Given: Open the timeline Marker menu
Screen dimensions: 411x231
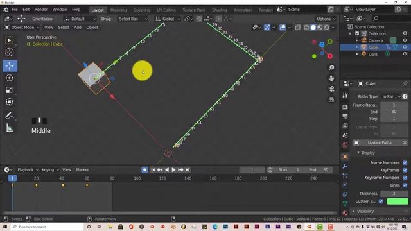Looking at the screenshot, I should click(82, 169).
